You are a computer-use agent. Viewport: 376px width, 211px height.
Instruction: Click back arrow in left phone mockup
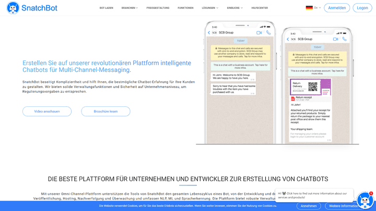click(209, 32)
